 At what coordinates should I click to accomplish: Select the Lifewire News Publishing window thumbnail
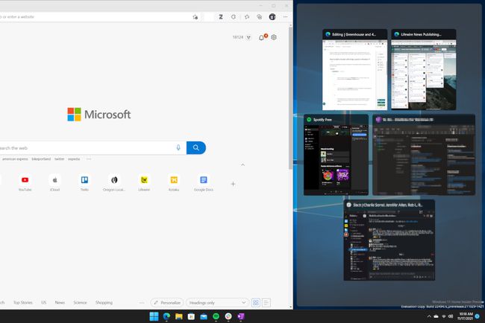(x=424, y=70)
